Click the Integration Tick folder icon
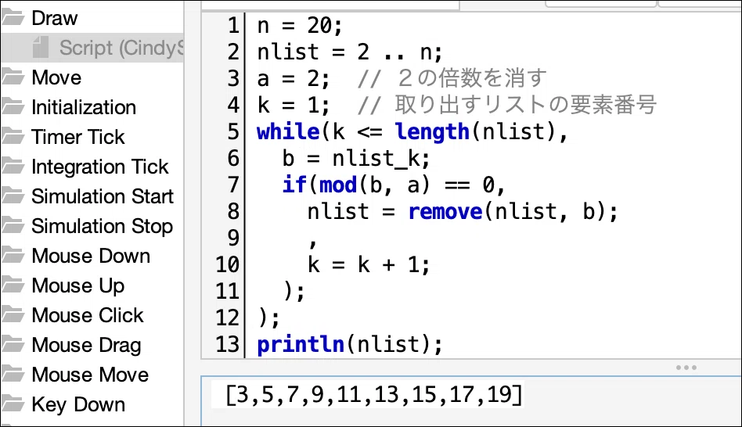The height and width of the screenshot is (427, 742). pyautogui.click(x=13, y=167)
